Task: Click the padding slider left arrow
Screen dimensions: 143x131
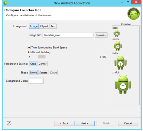Action: point(30,57)
